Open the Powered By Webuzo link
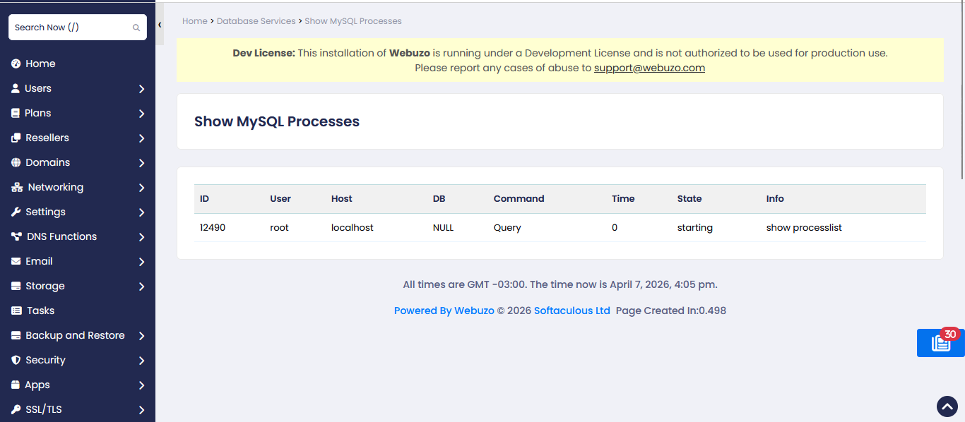 click(x=444, y=311)
